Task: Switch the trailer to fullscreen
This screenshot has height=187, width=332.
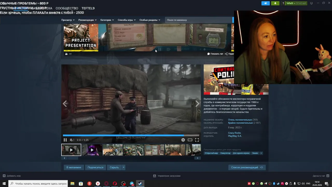Action: click(x=197, y=140)
